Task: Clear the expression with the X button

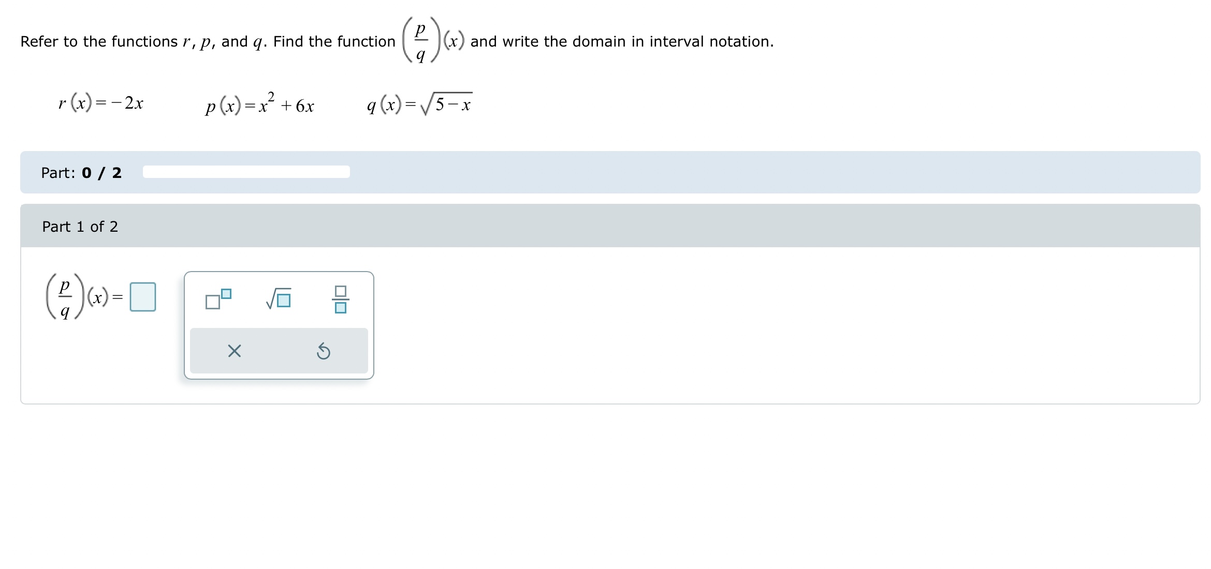Action: 235,351
